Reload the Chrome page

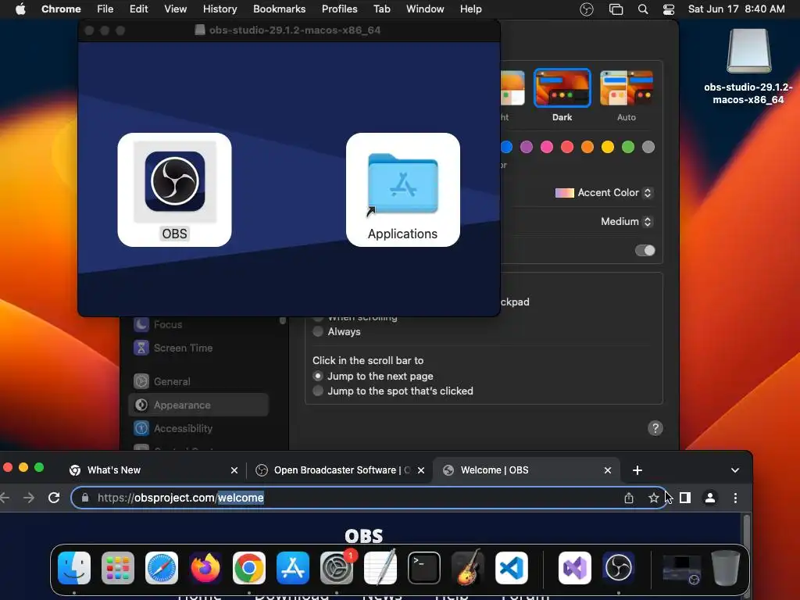(54, 498)
